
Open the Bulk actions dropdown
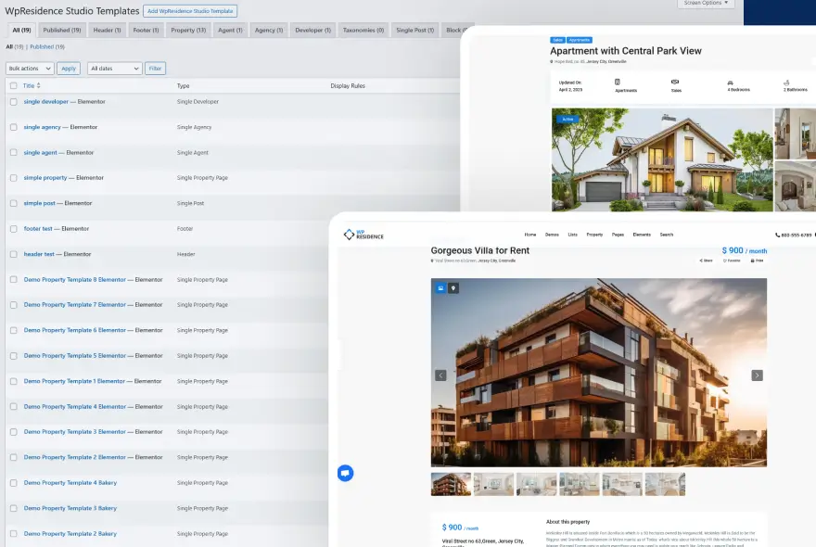tap(30, 69)
